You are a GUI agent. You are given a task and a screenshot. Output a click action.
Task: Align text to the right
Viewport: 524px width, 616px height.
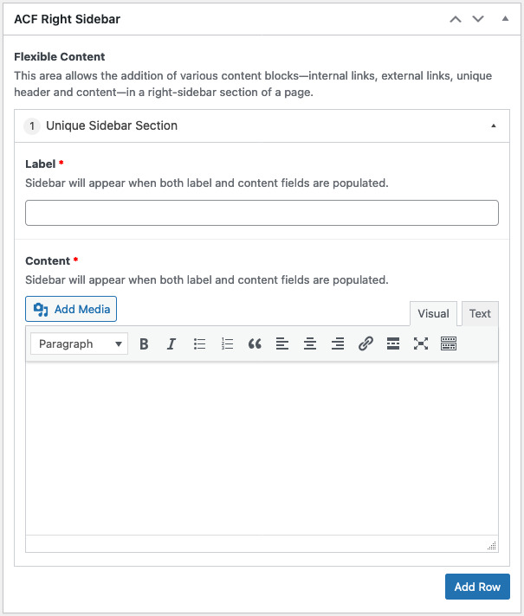pyautogui.click(x=338, y=343)
